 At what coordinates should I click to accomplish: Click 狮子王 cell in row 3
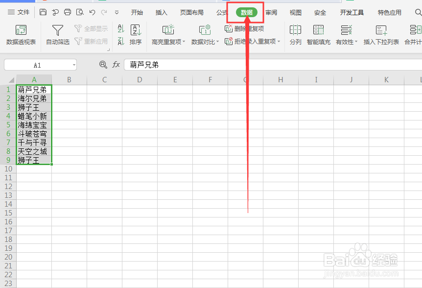[x=34, y=107]
